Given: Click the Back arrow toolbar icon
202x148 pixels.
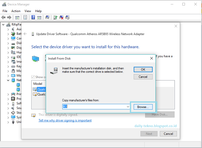Looking at the screenshot, I should click(3, 17).
